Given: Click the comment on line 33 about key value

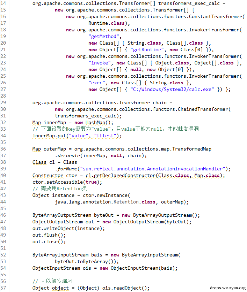Looking at the screenshot, I should (116, 129).
